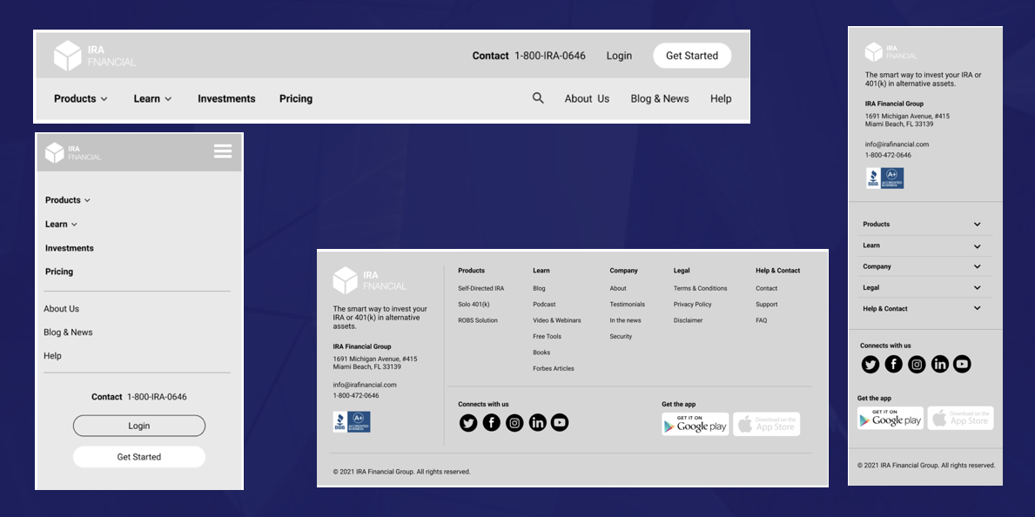Click the App Store download badge
Viewport: 1035px width, 517px height.
pos(766,424)
